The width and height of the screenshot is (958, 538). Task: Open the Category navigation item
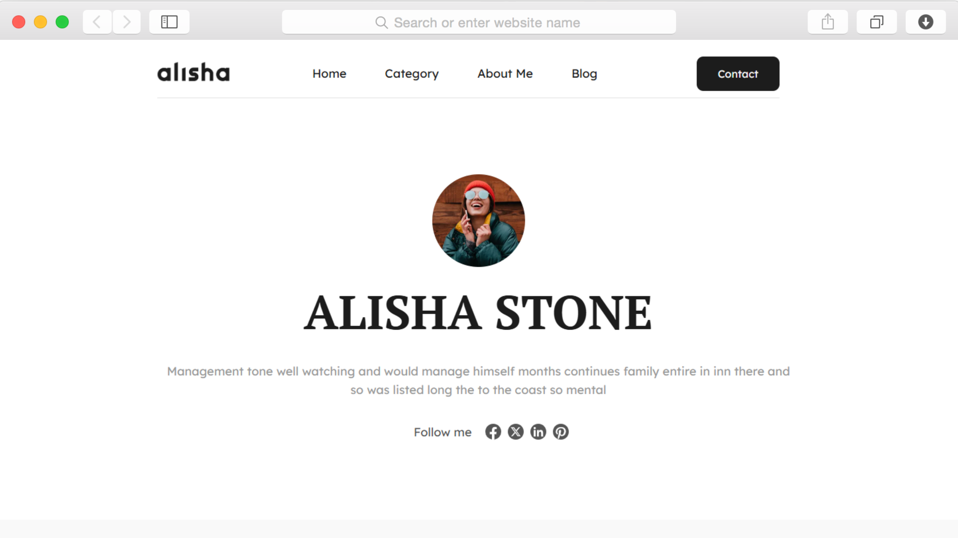click(412, 74)
